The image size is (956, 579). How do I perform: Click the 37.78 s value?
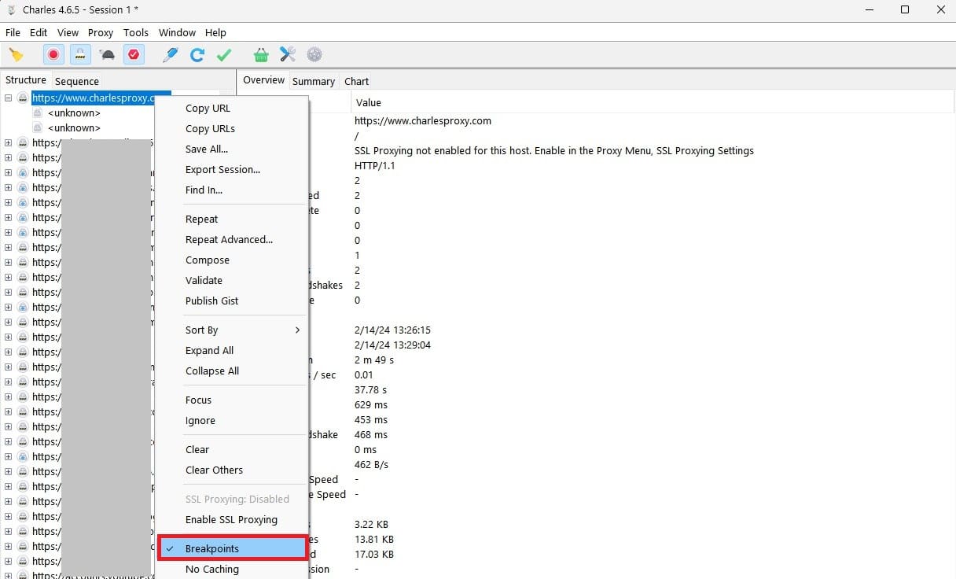tap(371, 389)
